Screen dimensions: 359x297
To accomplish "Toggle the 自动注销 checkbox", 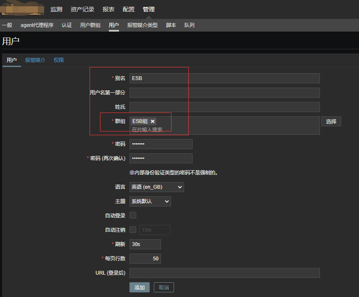I will (133, 230).
